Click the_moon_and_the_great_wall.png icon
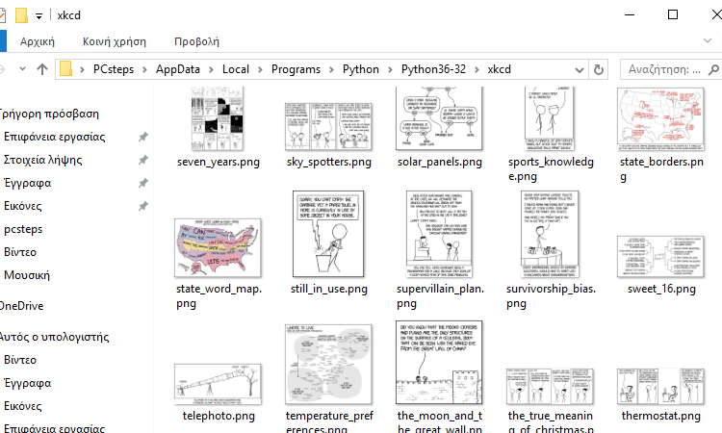Viewport: 722px width, 433px height. pos(439,363)
